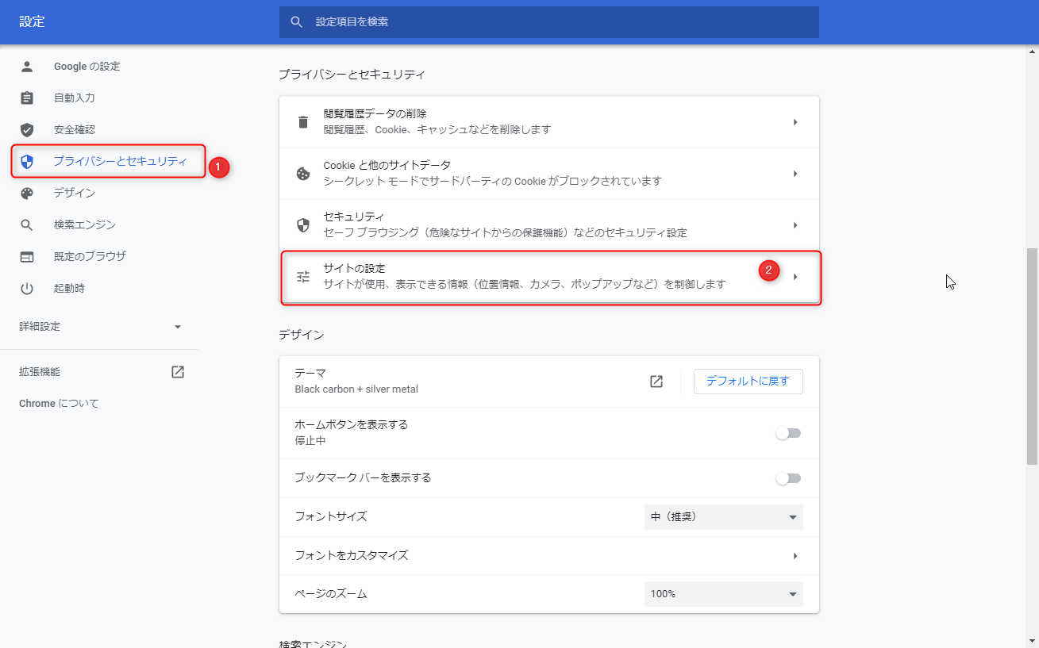Open the ページのズーム 100% dropdown
The height and width of the screenshot is (648, 1039).
click(x=724, y=594)
